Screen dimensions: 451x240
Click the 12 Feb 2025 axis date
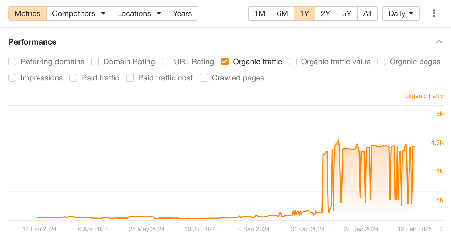pyautogui.click(x=414, y=229)
